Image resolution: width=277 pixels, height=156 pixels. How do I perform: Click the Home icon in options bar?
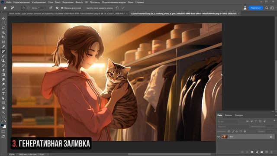click(5, 8)
